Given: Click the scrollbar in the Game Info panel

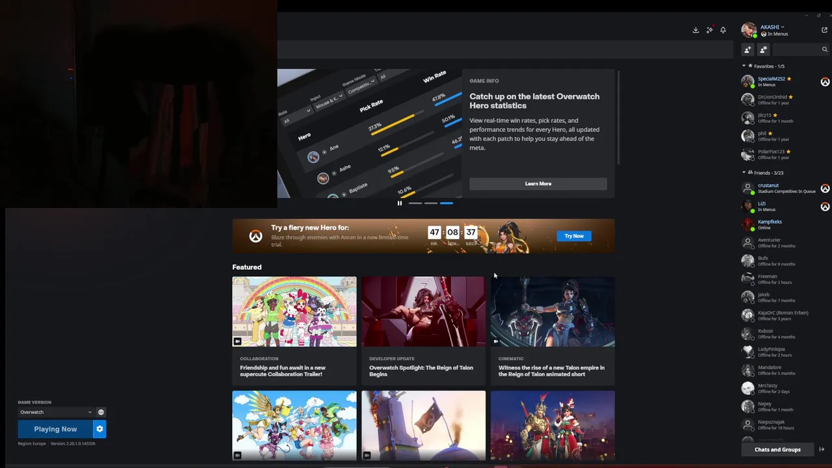Looking at the screenshot, I should pyautogui.click(x=618, y=117).
